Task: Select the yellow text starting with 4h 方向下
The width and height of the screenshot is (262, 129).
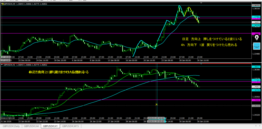Action: pyautogui.click(x=209, y=45)
